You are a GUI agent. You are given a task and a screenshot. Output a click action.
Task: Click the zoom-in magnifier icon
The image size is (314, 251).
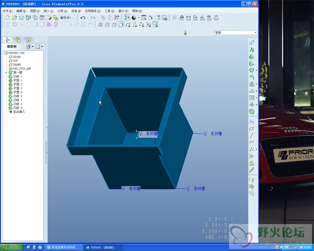tap(144, 18)
